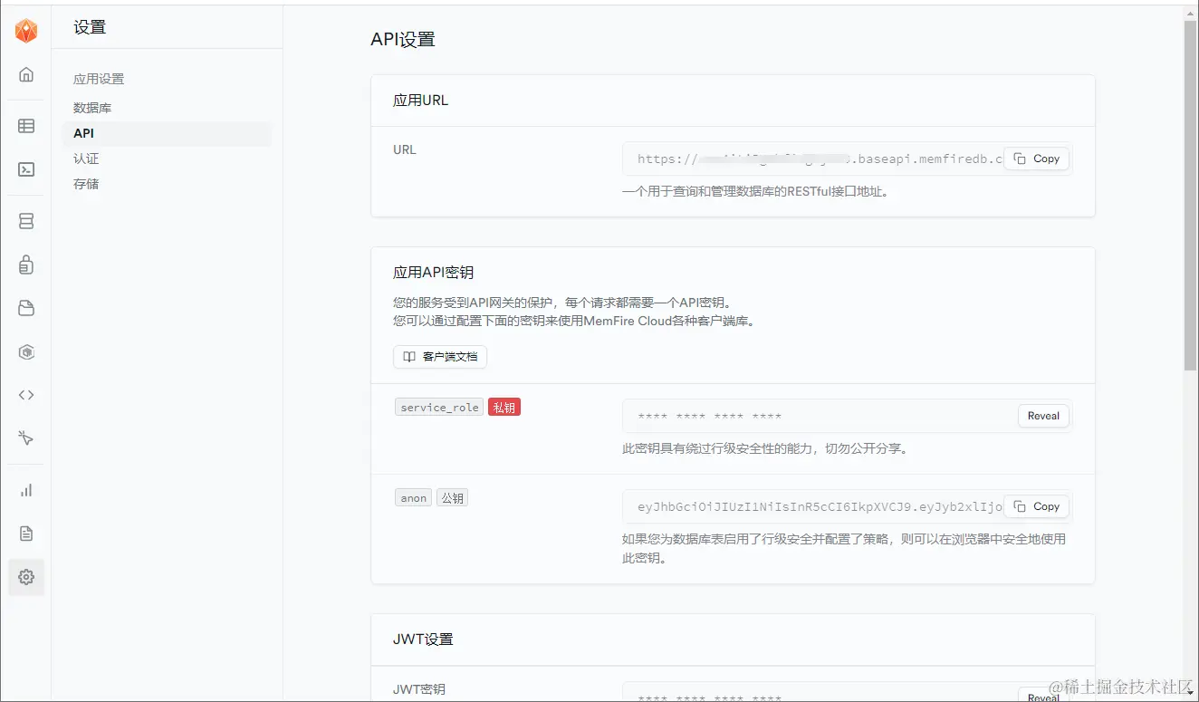
Task: Click the red 私钥 badge
Action: point(504,408)
